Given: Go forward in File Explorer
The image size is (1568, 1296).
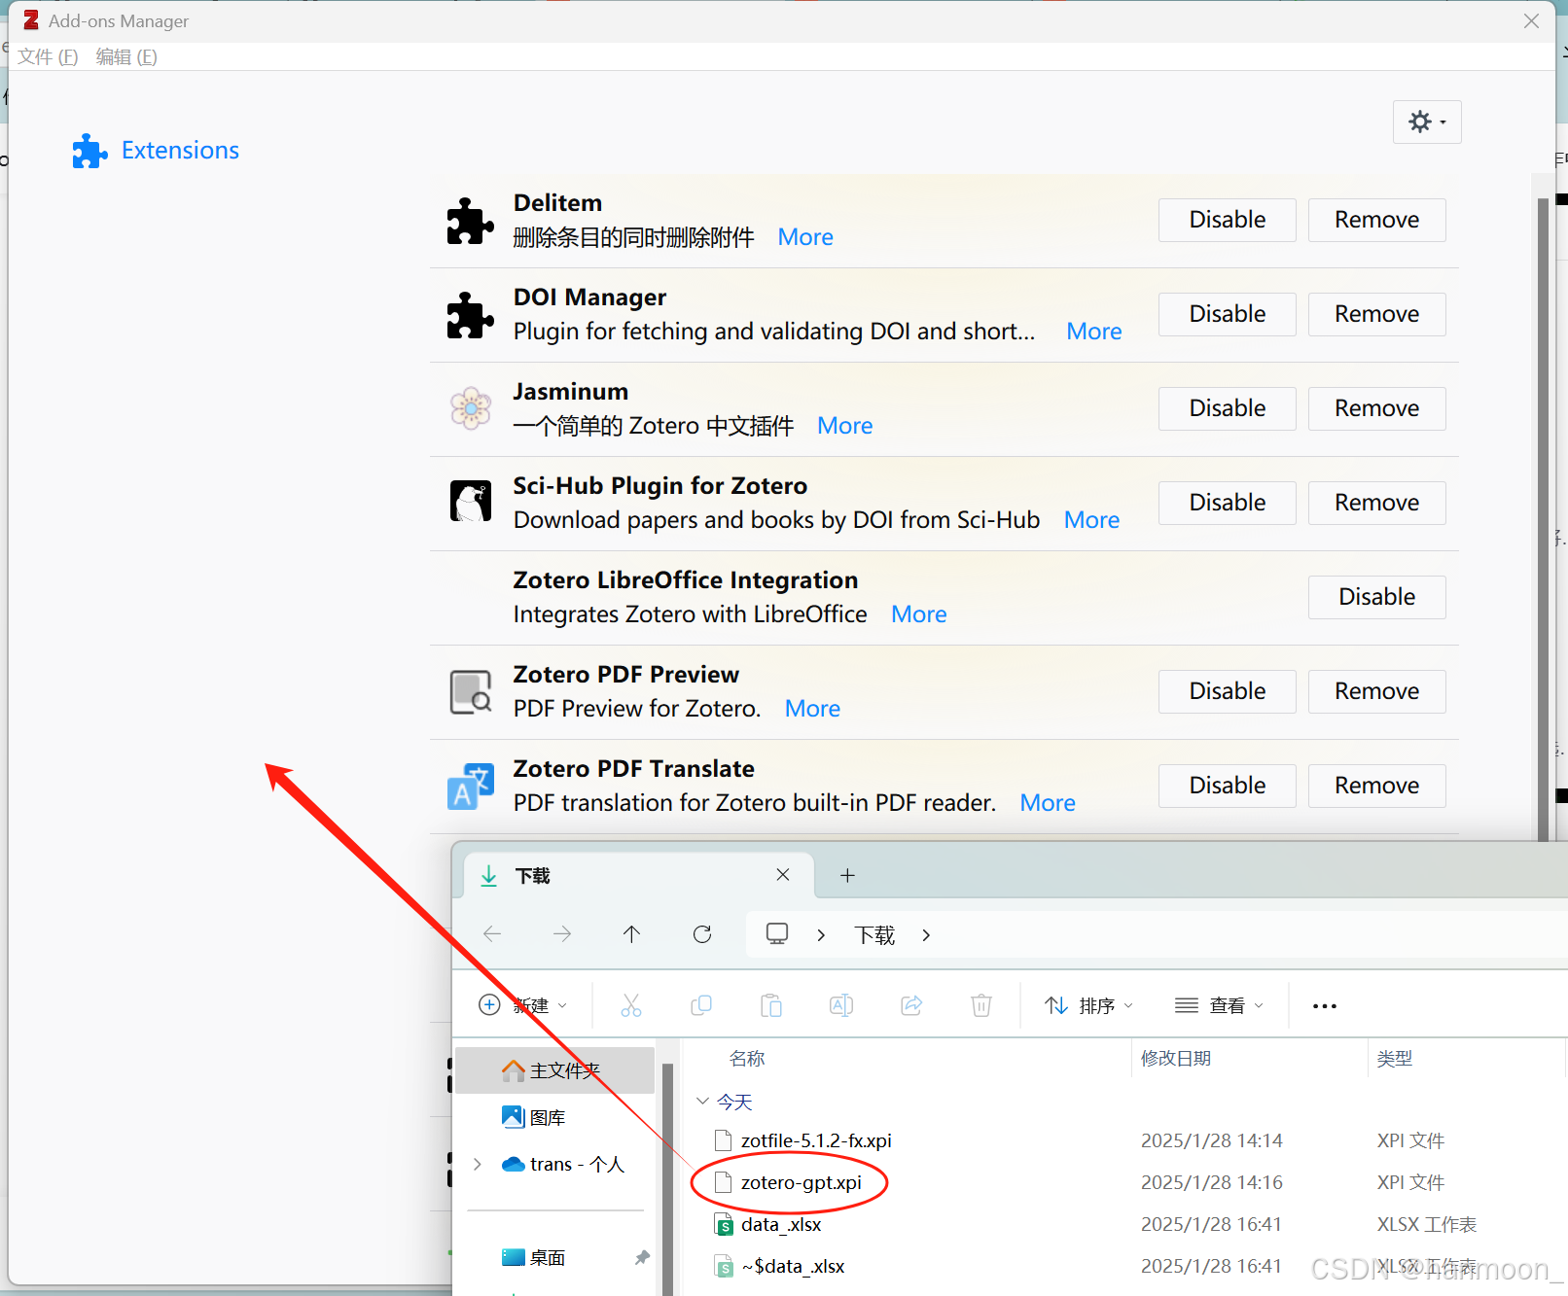Looking at the screenshot, I should tap(562, 934).
